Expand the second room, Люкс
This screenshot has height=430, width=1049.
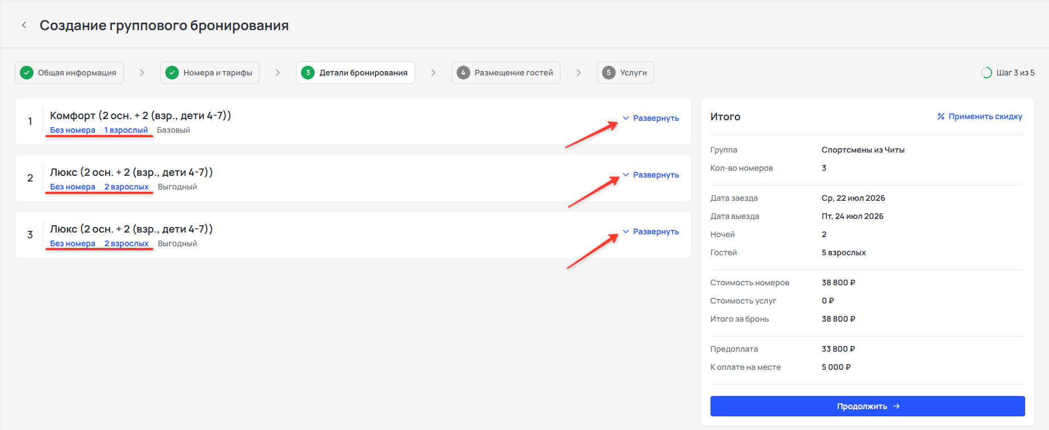point(651,175)
